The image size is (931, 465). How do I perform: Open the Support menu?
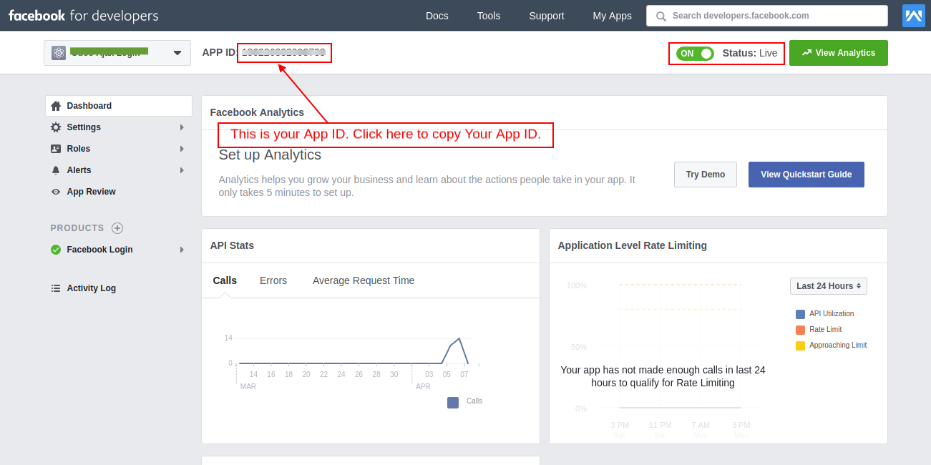pyautogui.click(x=547, y=16)
